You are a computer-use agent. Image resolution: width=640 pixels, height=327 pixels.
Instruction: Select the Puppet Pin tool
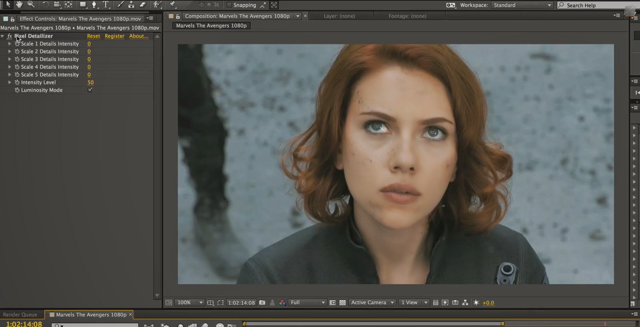(172, 5)
